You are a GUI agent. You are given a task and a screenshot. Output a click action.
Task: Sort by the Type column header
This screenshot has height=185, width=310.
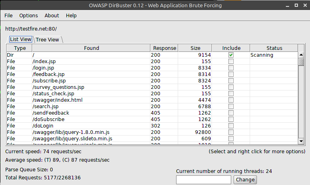tap(19, 48)
